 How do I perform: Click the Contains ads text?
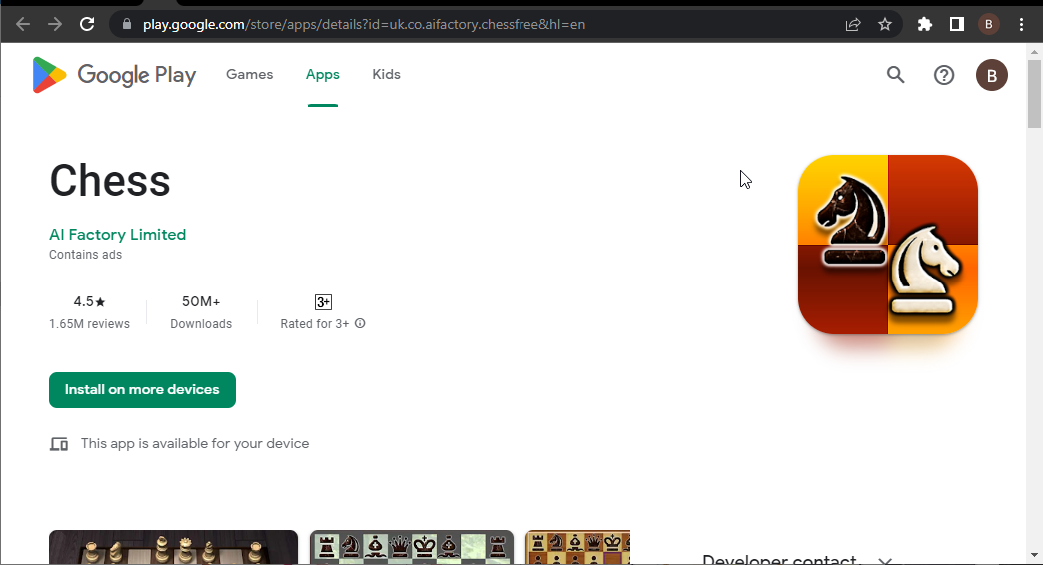[x=85, y=255]
